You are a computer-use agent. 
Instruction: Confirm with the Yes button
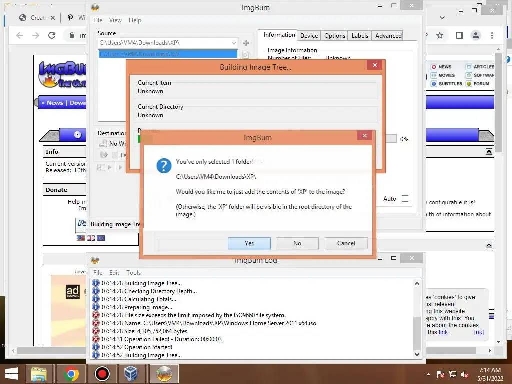coord(249,243)
